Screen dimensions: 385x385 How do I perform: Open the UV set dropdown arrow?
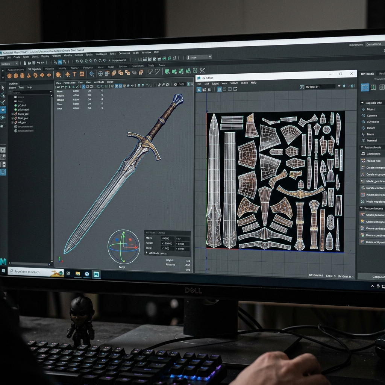[339, 86]
